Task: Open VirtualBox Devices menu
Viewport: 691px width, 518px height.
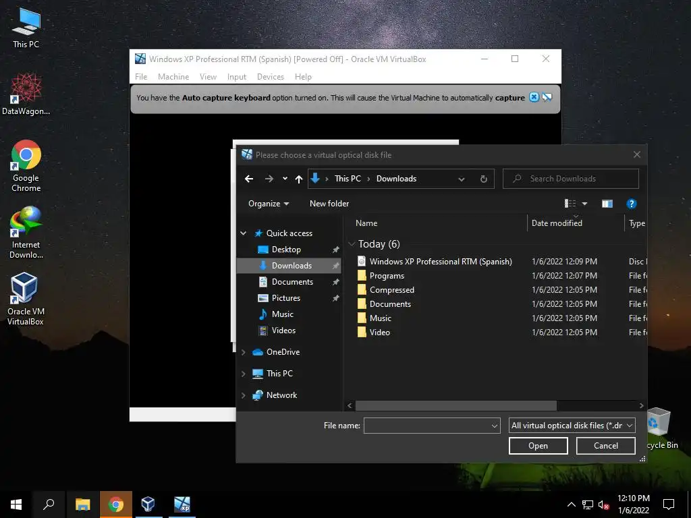Action: click(270, 77)
